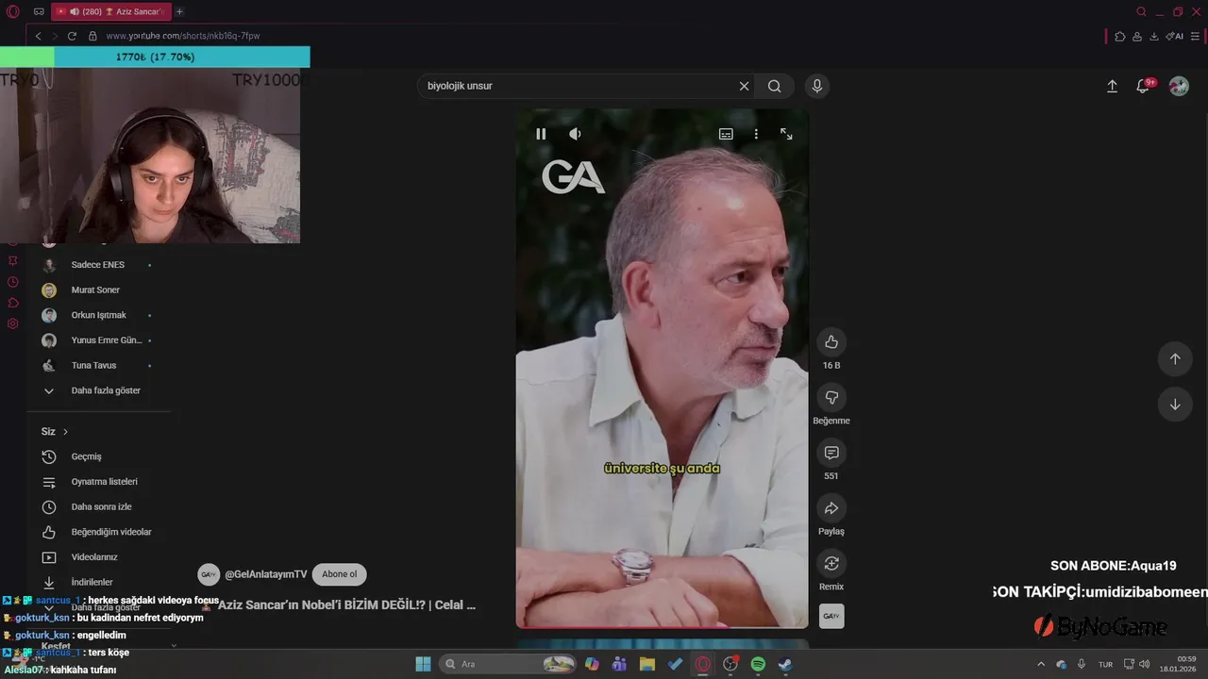The image size is (1208, 679).
Task: Open Oynatma listeleri
Action: (x=104, y=482)
